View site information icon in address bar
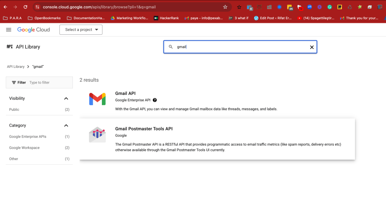386x197 pixels. (37, 7)
